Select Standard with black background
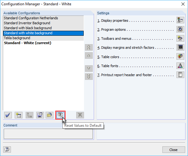The width and height of the screenshot is (188, 156). click(43, 28)
